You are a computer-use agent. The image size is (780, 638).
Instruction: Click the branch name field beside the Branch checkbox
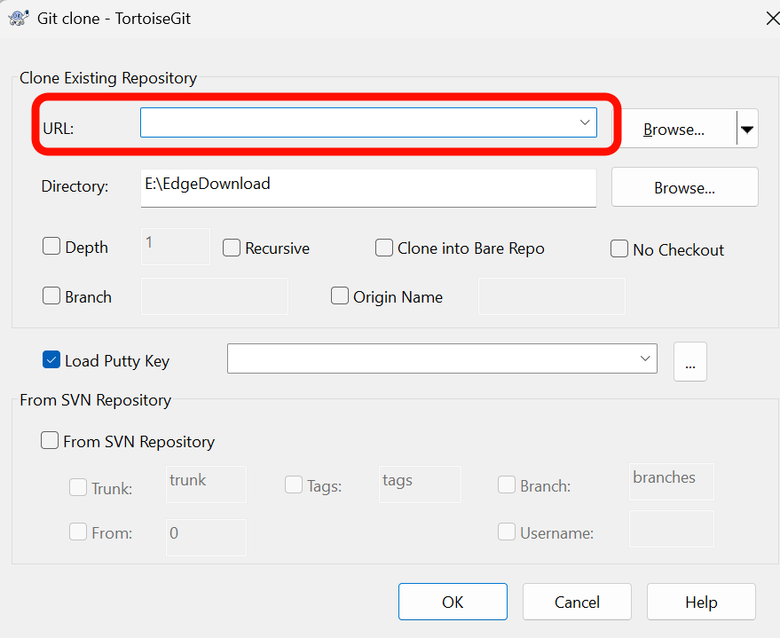(x=215, y=296)
